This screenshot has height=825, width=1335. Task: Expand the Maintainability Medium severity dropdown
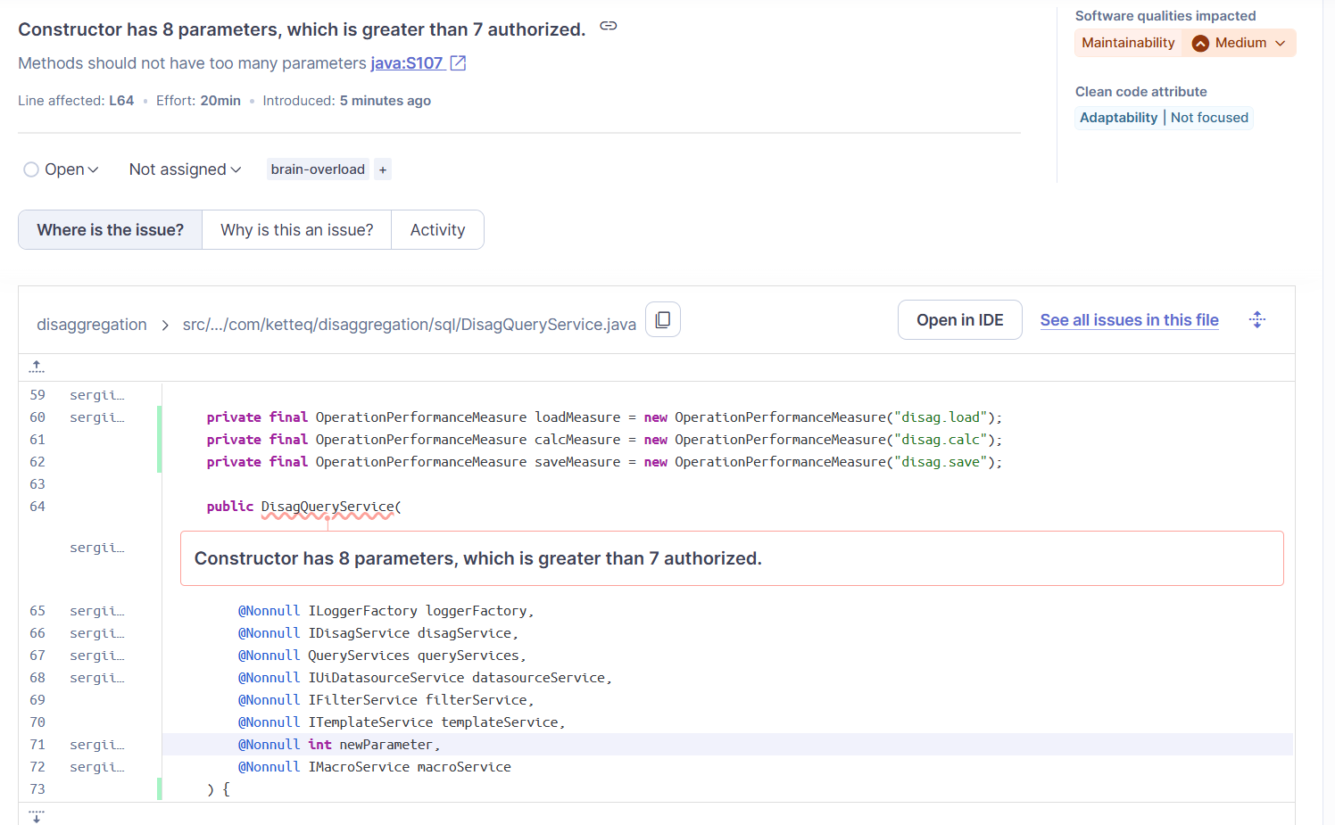(x=1280, y=43)
